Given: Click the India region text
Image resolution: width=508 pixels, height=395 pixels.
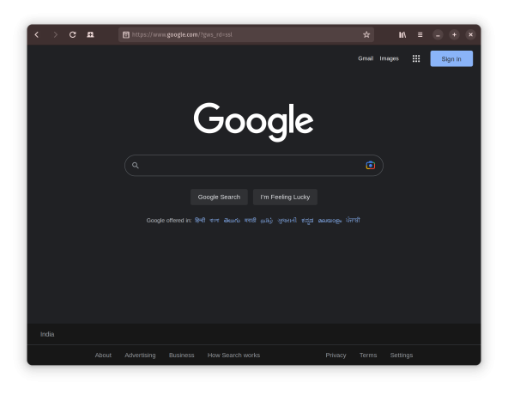Looking at the screenshot, I should pyautogui.click(x=47, y=334).
